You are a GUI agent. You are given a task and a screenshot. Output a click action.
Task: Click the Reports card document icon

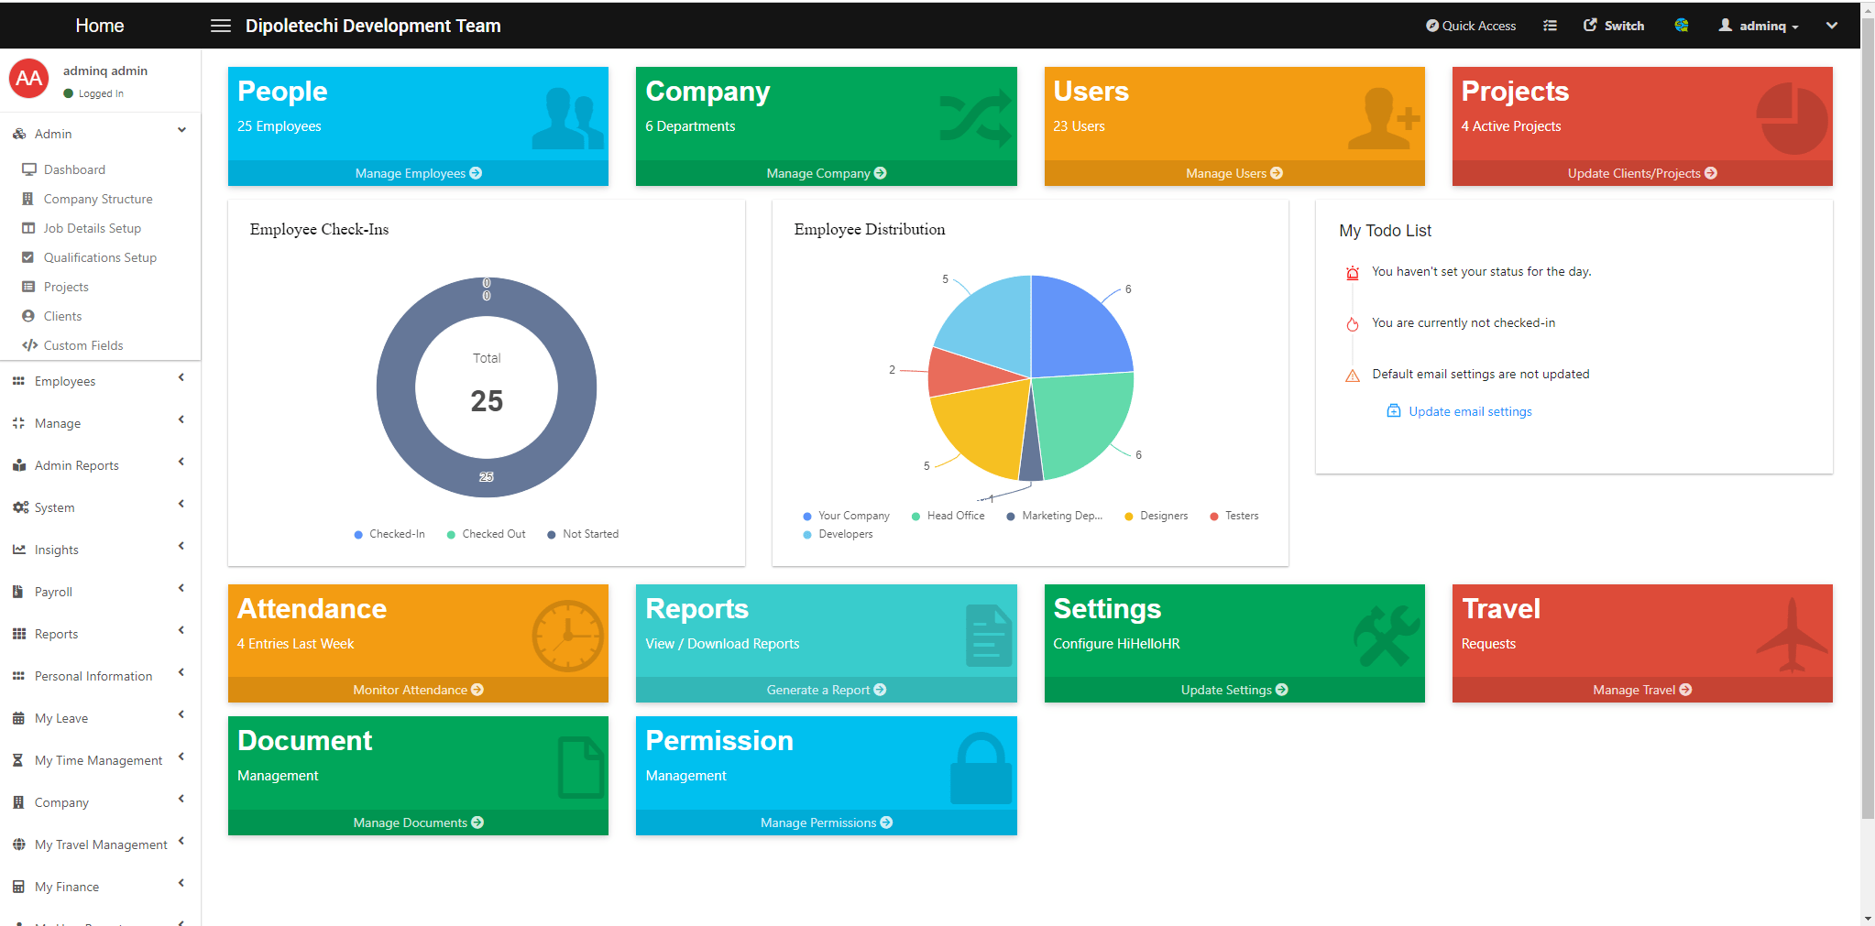988,636
